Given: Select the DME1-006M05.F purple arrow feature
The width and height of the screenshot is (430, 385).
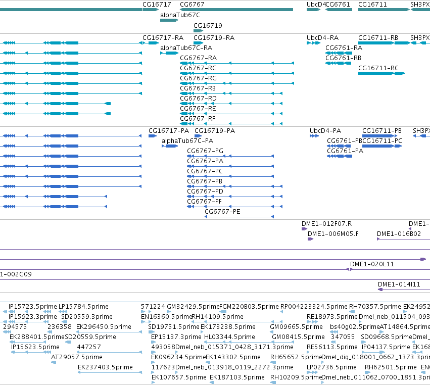Looking at the screenshot, I should tap(310, 239).
